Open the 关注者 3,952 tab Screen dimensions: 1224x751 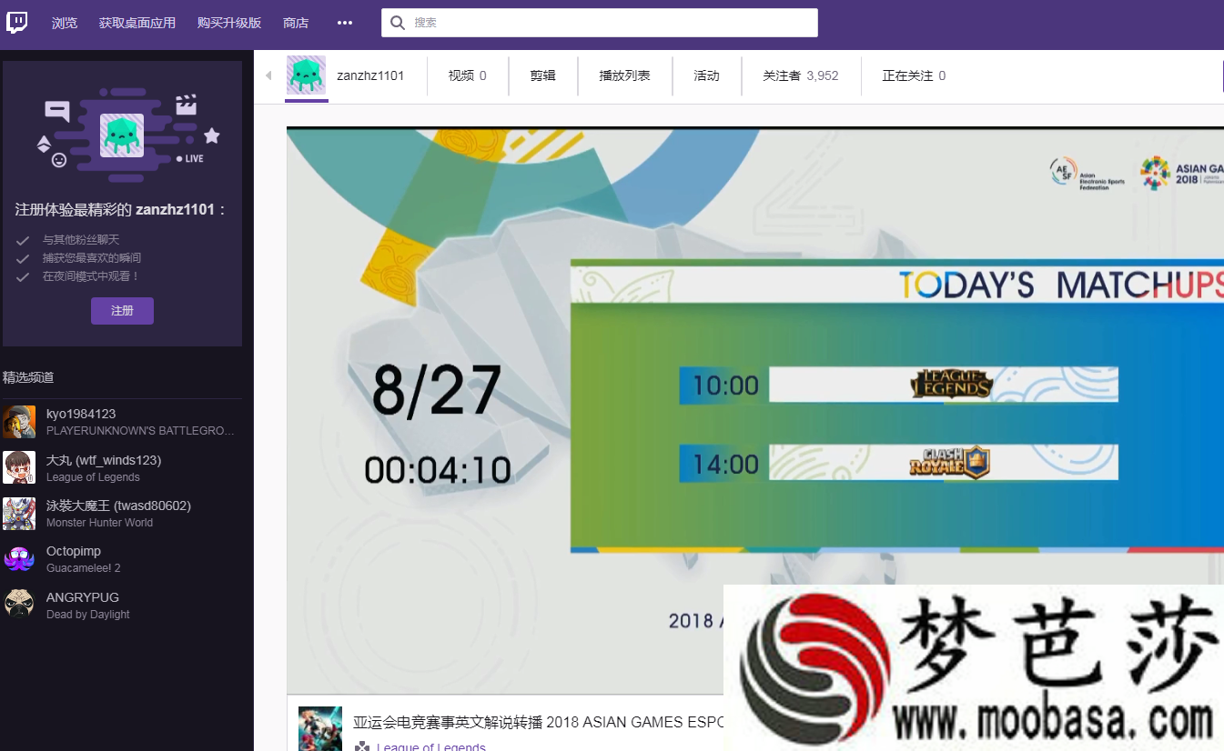[x=801, y=75]
